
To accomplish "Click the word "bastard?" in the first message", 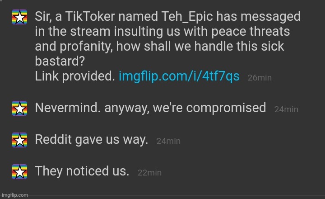I will point(60,61).
